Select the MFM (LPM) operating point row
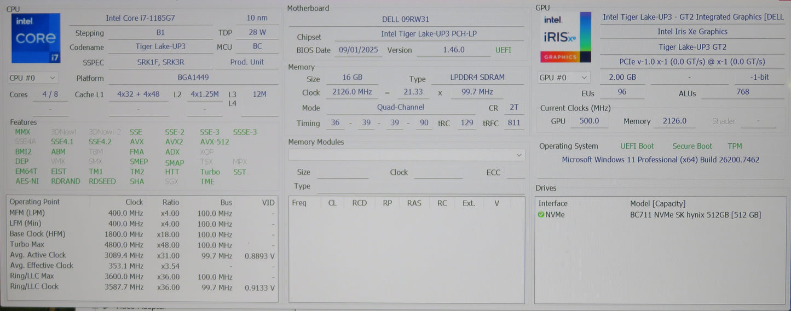 (x=142, y=213)
